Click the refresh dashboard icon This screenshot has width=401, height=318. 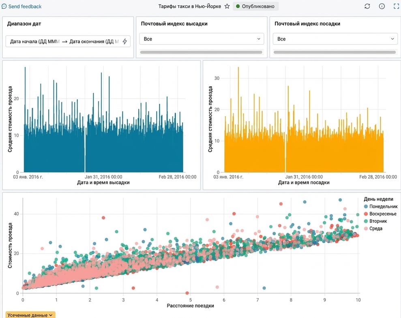(367, 6)
